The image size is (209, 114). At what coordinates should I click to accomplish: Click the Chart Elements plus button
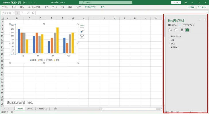tap(82, 26)
